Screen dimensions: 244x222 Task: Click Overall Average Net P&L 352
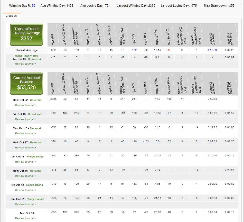pyautogui.click(x=53, y=50)
